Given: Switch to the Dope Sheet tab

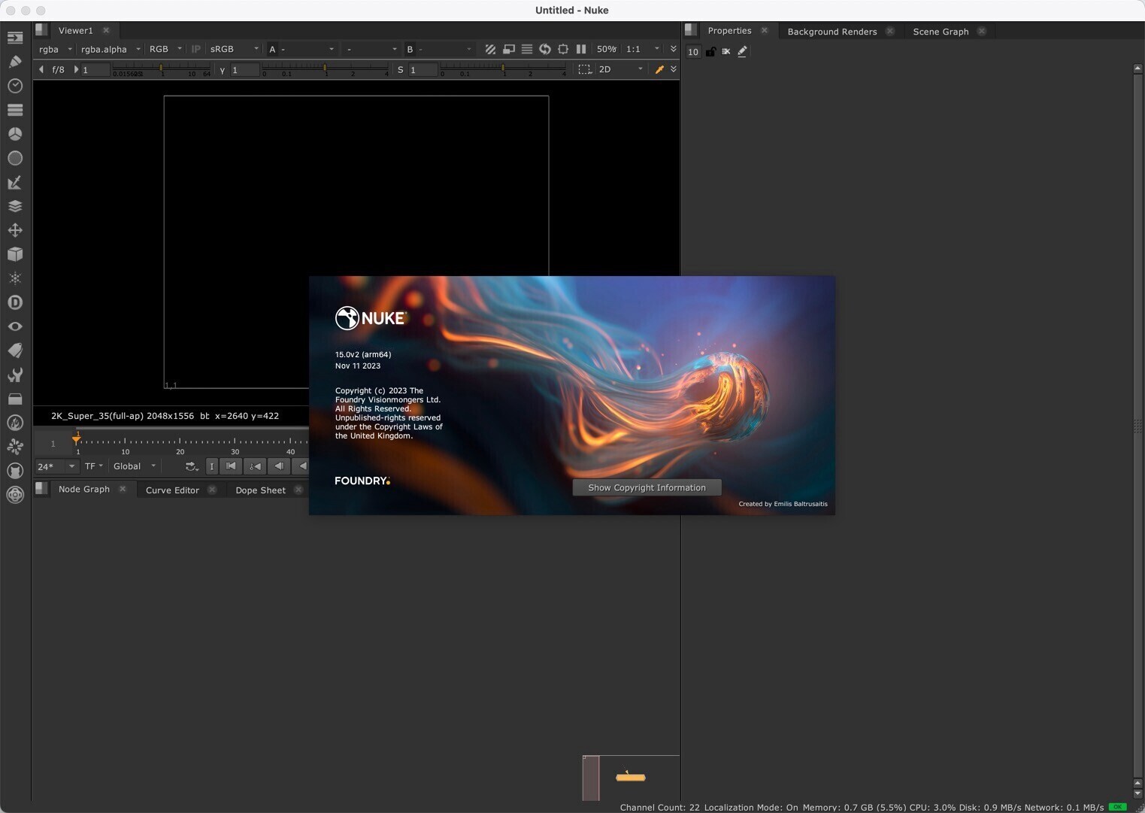Looking at the screenshot, I should [261, 490].
